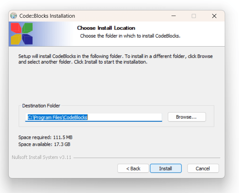Go to the previous step with Back
This screenshot has height=193, width=239.
click(133, 168)
